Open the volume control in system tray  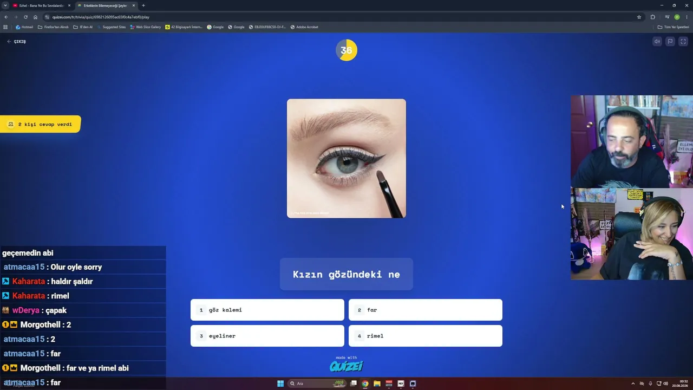click(665, 383)
